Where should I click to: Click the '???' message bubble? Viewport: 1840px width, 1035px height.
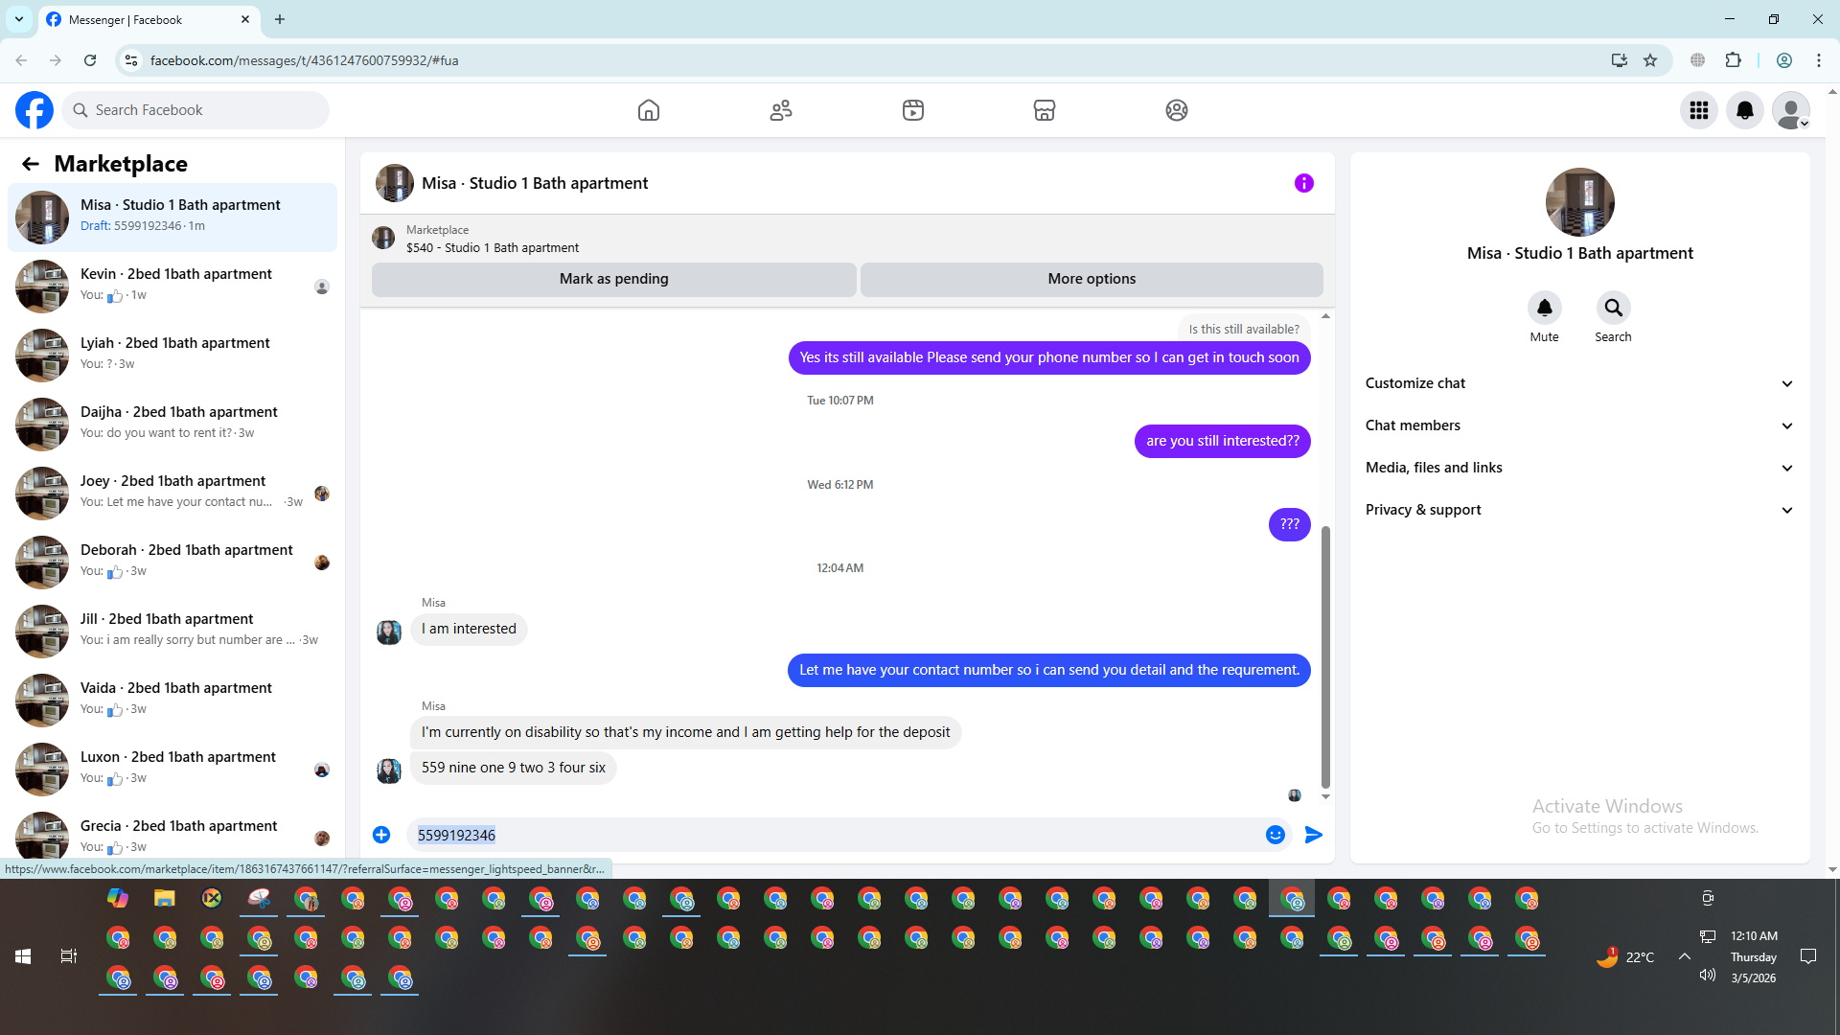tap(1290, 524)
